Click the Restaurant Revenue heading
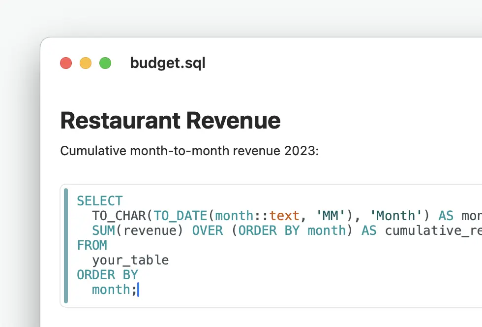482x327 pixels. [x=170, y=121]
